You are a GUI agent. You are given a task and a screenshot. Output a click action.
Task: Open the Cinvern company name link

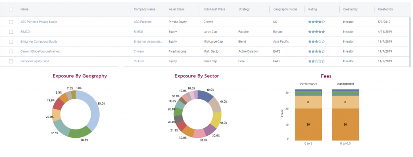click(139, 52)
